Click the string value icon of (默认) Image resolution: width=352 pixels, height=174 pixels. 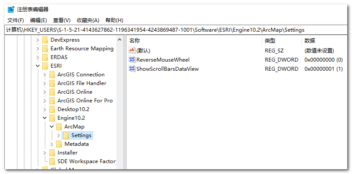pyautogui.click(x=132, y=50)
